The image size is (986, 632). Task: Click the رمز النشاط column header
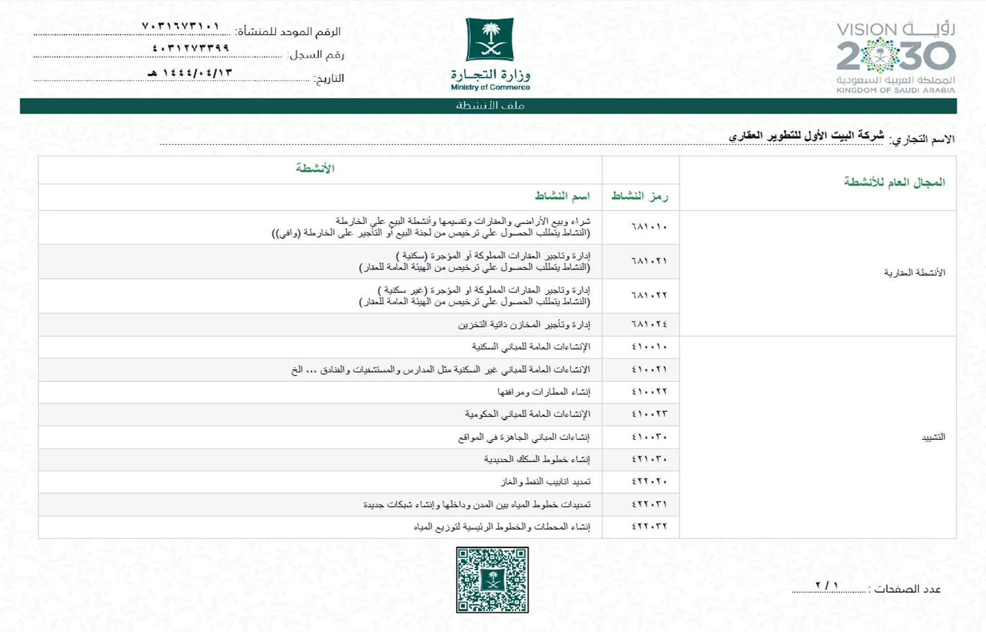pos(640,197)
